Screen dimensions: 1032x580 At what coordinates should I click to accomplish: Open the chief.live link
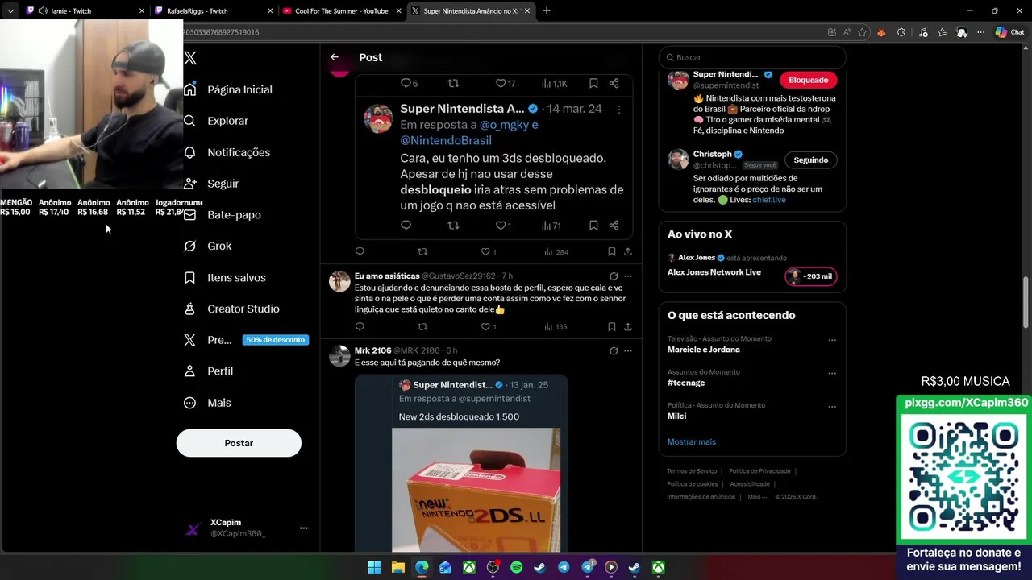pos(769,200)
